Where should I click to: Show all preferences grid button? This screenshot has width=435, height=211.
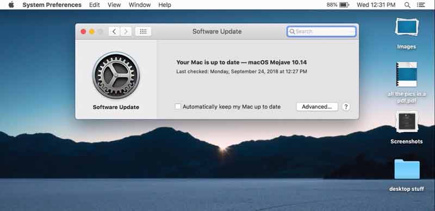(143, 31)
